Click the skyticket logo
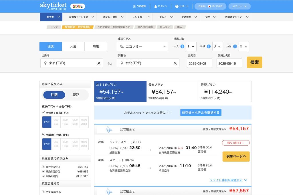The width and height of the screenshot is (293, 195). (53, 6)
